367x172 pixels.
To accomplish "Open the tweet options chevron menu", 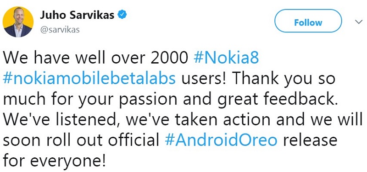I will (x=358, y=22).
